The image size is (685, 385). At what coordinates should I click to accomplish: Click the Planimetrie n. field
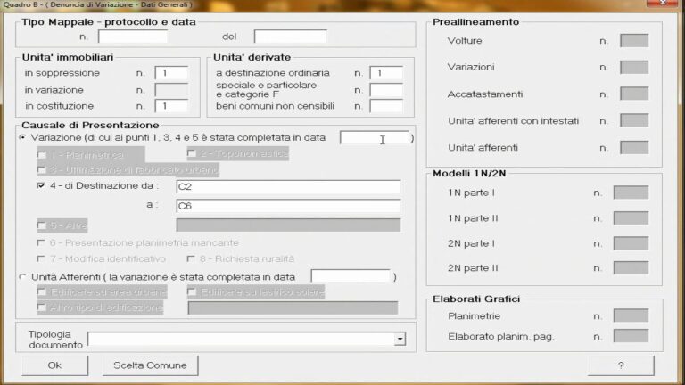631,315
